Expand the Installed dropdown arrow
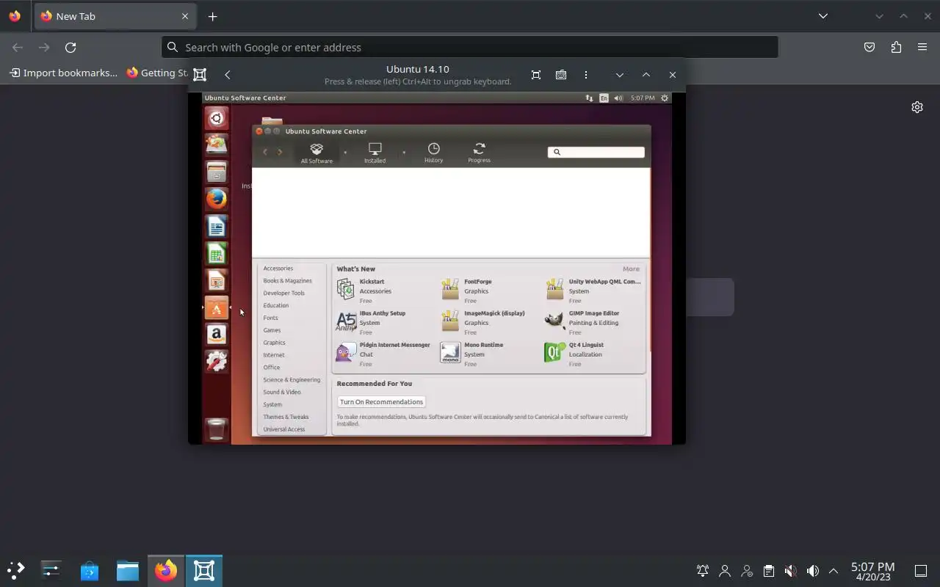940x587 pixels. click(403, 153)
